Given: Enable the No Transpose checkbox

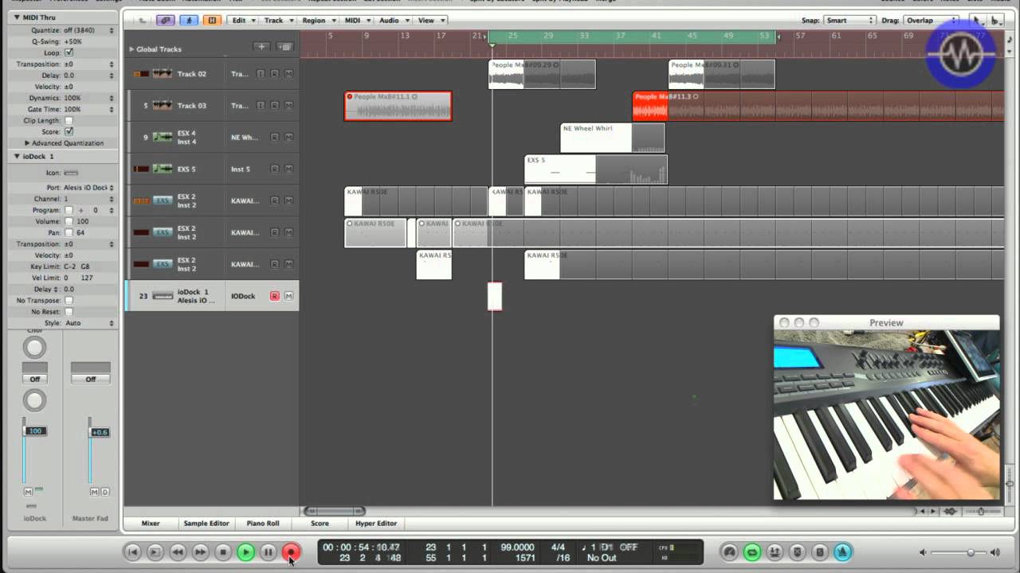Looking at the screenshot, I should tap(69, 300).
